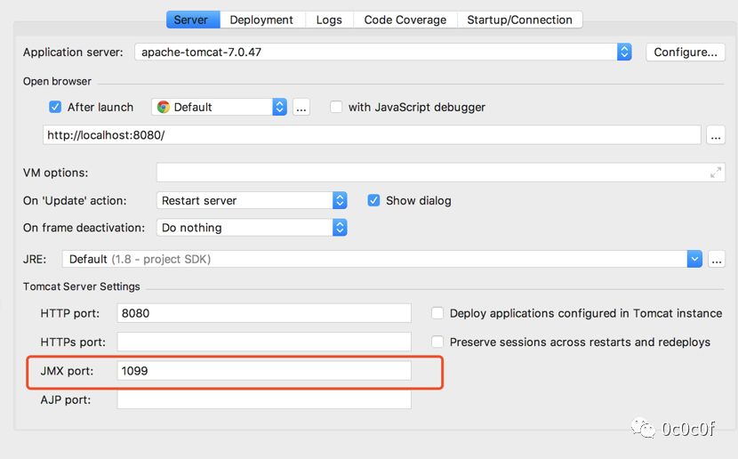Open On 'Update' action dropdown

252,200
